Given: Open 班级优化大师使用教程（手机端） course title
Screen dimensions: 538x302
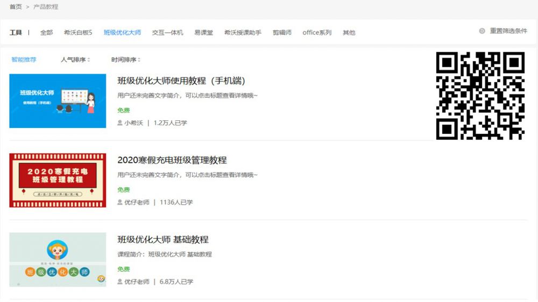Looking at the screenshot, I should (x=181, y=81).
